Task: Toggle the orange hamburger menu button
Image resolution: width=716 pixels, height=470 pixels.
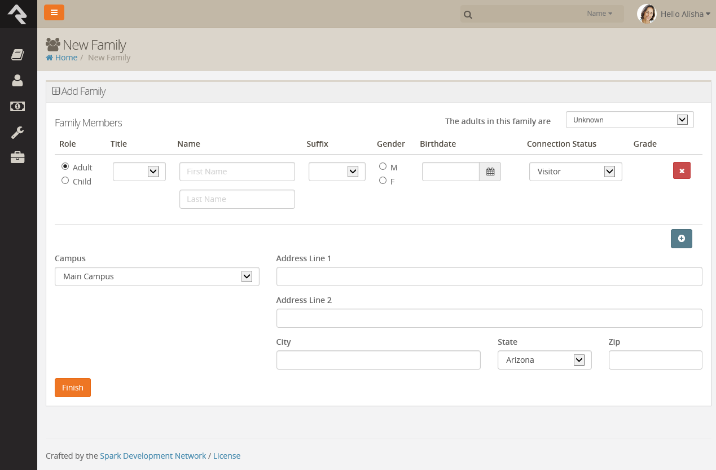Action: coord(54,12)
